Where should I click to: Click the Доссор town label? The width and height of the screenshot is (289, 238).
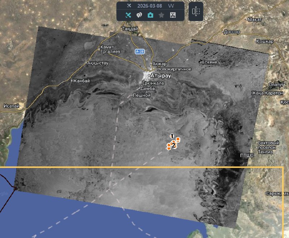[x=232, y=32]
